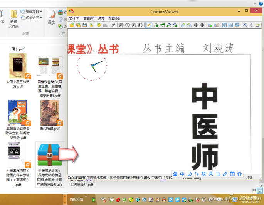This screenshot has height=205, width=264.
Task: Click the pen handwriting icon on IME bar
Action: coord(225,174)
